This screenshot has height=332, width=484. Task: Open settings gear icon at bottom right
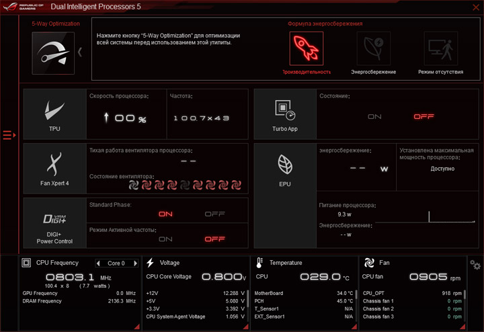point(475,265)
